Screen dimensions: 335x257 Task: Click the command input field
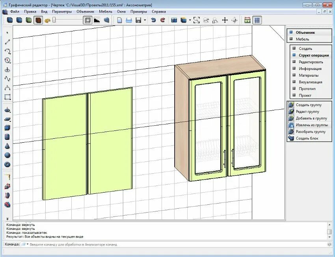pos(177,244)
